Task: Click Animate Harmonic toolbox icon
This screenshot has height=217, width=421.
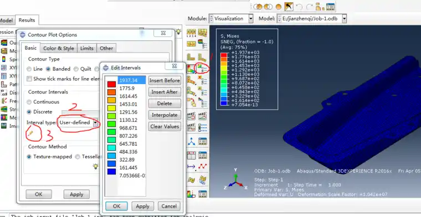Action: pyautogui.click(x=191, y=127)
